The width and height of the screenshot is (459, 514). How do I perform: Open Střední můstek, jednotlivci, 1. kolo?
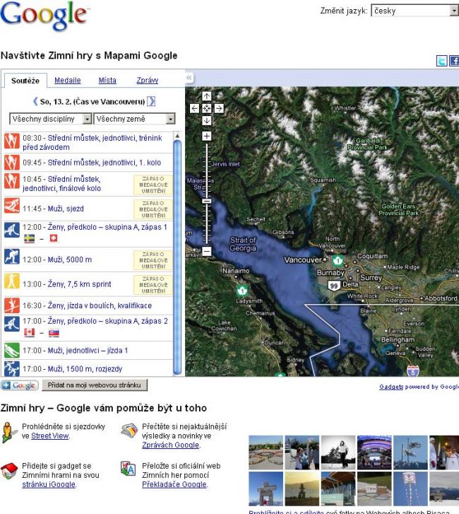(105, 163)
